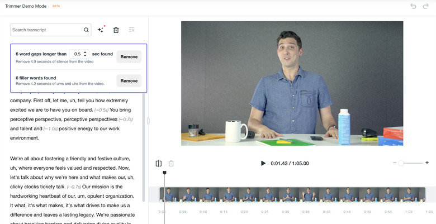The width and height of the screenshot is (436, 224).
Task: Click the timeline trash delete icon
Action: coord(172,163)
